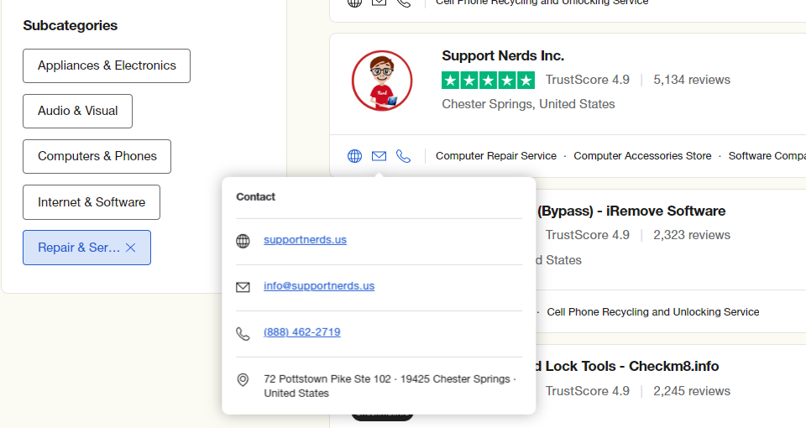Image resolution: width=806 pixels, height=428 pixels.
Task: Click the (888) 462-2719 phone link
Action: (301, 332)
